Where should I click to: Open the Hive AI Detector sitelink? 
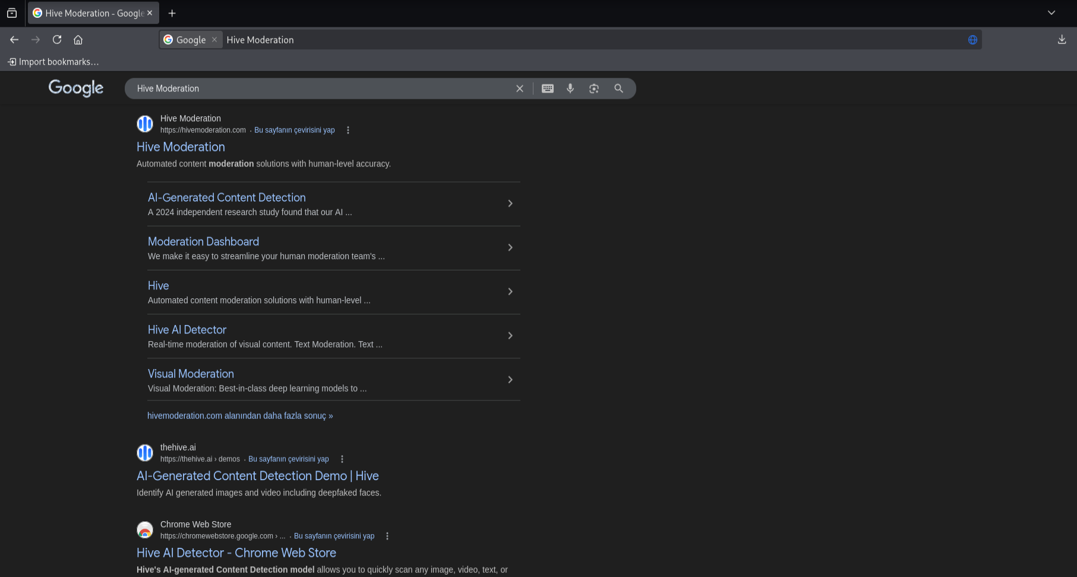coord(187,329)
